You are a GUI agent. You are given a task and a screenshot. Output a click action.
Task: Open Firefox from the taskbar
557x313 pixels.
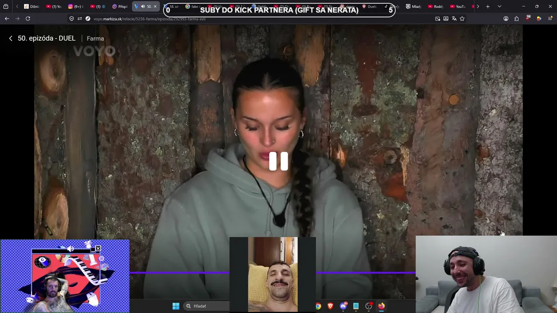381,306
